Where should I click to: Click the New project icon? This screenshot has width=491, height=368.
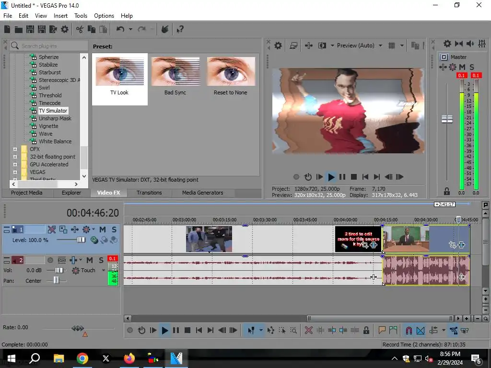coord(7,29)
